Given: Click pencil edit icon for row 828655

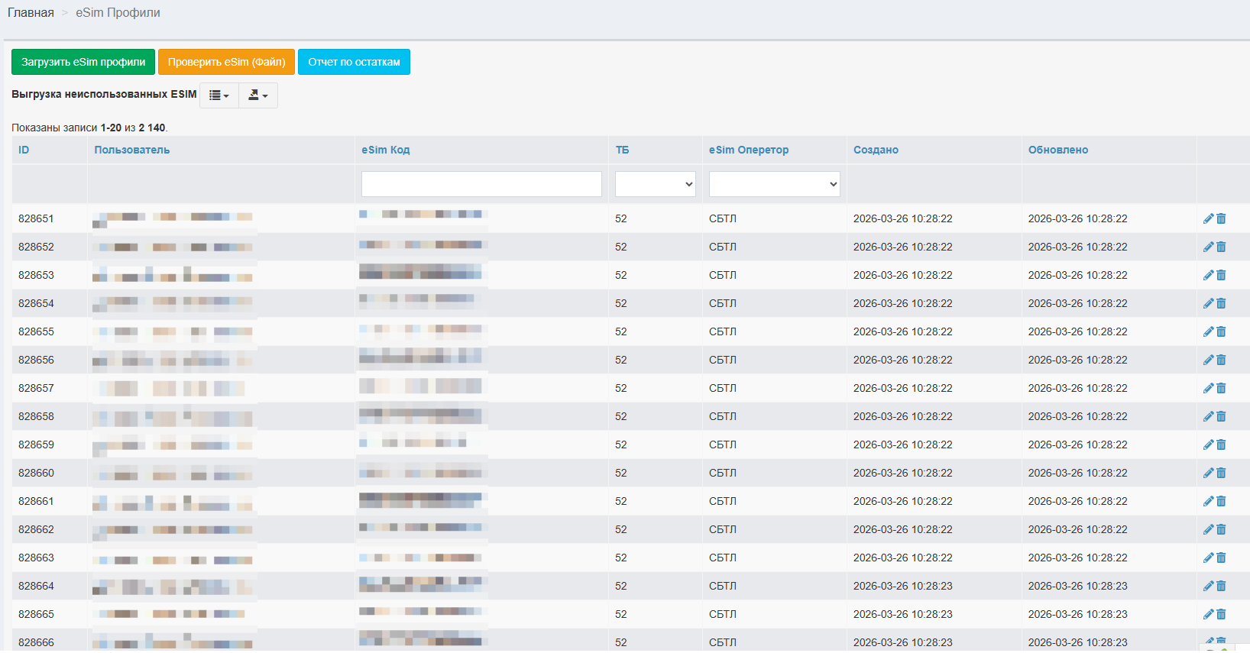Looking at the screenshot, I should (x=1208, y=331).
